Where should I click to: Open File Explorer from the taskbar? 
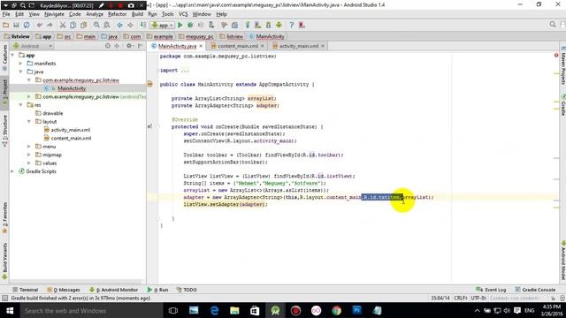coord(234,310)
